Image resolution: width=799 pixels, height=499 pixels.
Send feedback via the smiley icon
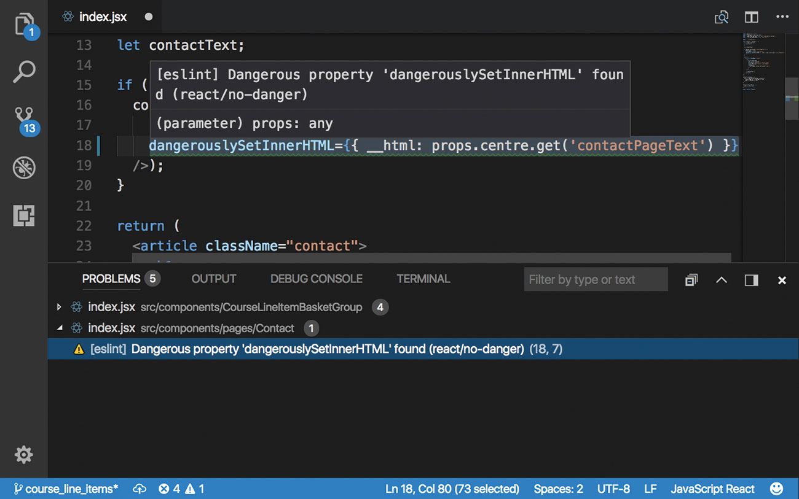pos(776,489)
